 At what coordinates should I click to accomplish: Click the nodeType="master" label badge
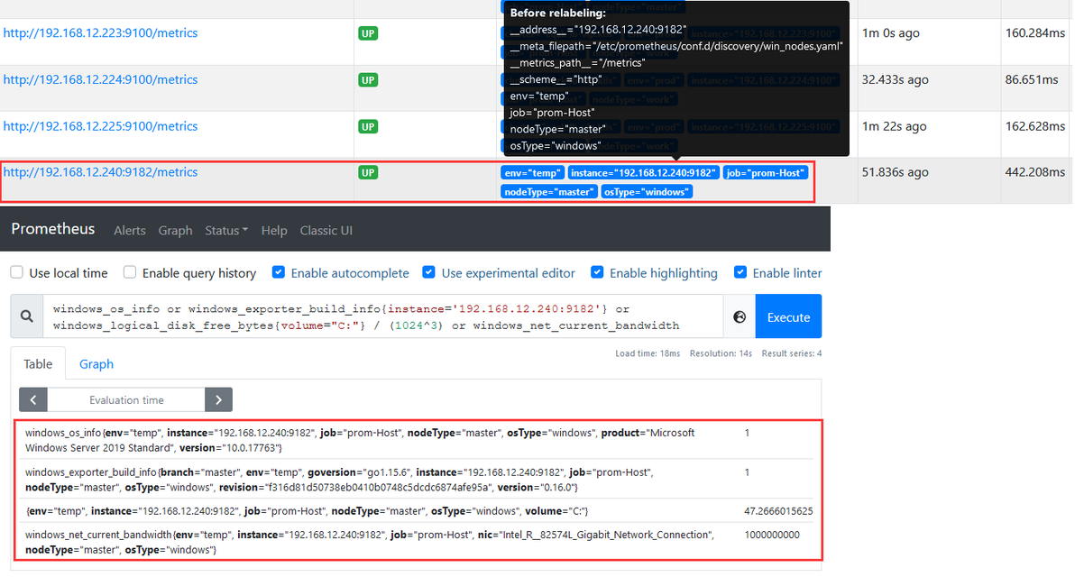point(548,192)
